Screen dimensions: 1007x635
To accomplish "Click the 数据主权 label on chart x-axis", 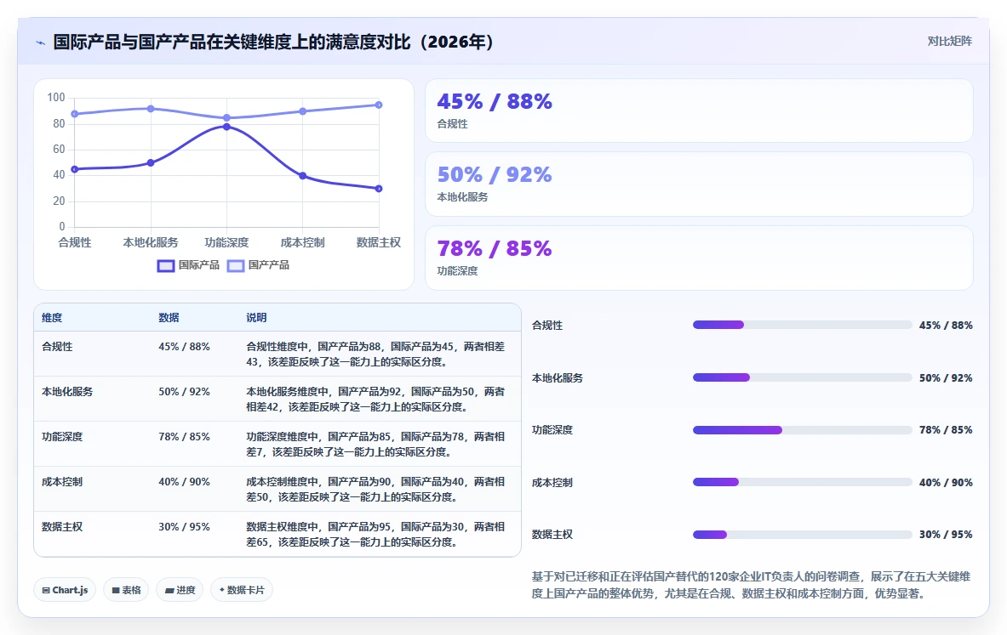I will pos(378,242).
